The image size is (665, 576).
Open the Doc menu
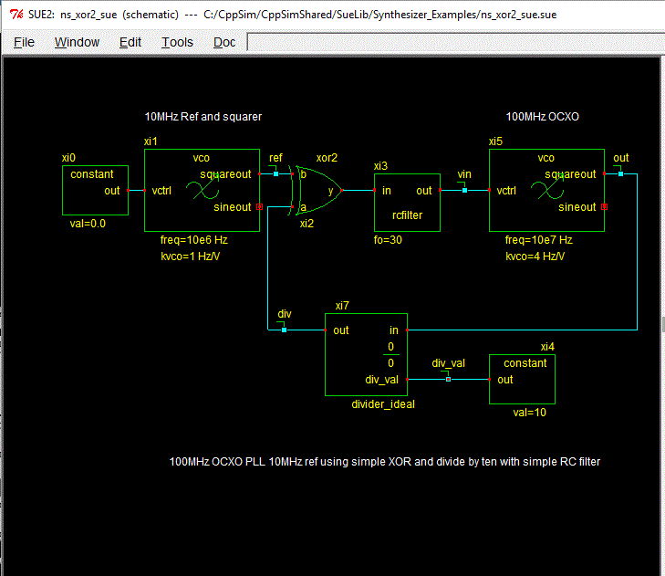(224, 42)
